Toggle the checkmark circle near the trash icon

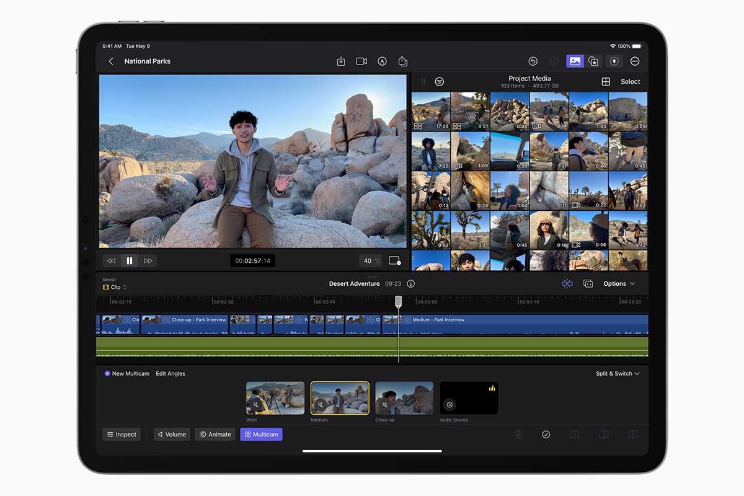pyautogui.click(x=546, y=434)
